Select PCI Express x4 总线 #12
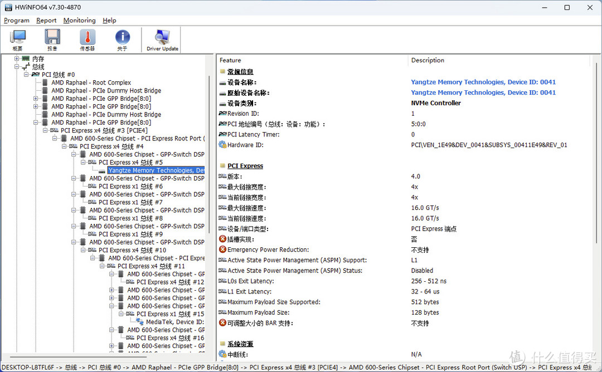Screen dimensions: 602x372 171,282
